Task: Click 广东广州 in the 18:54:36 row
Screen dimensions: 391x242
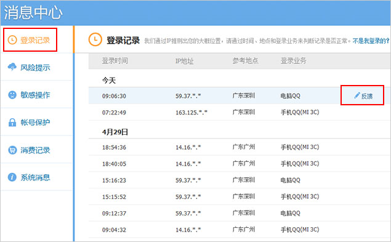Action: 244,147
